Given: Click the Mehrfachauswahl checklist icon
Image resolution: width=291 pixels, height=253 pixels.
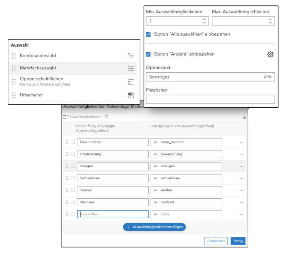Looking at the screenshot, I should point(131,68).
